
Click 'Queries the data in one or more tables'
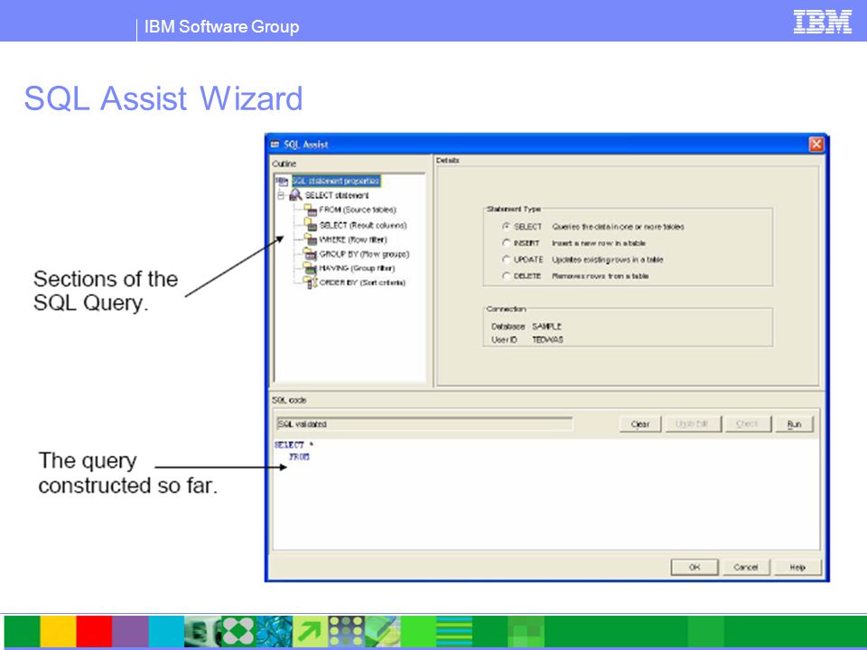tap(618, 227)
